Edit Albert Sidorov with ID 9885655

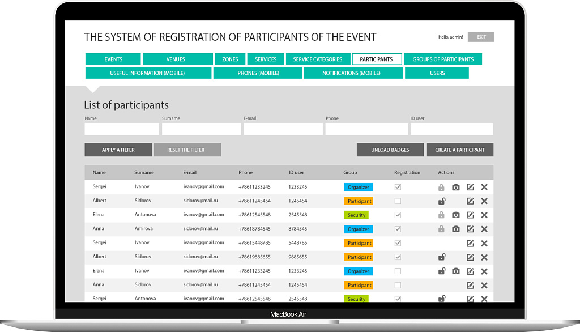[x=470, y=257]
